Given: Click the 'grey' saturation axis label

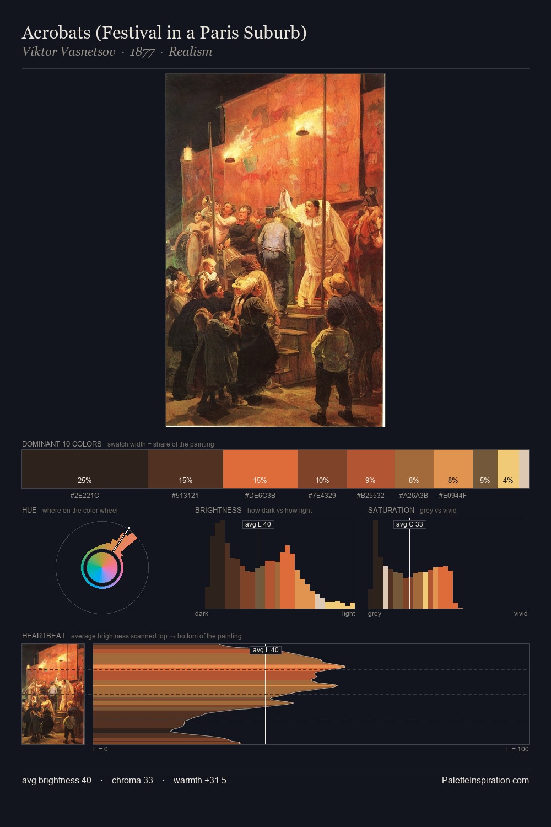Looking at the screenshot, I should (x=375, y=614).
